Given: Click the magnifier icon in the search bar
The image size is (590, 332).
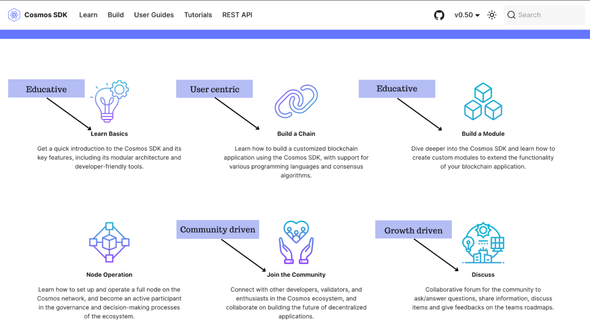Looking at the screenshot, I should [x=511, y=15].
